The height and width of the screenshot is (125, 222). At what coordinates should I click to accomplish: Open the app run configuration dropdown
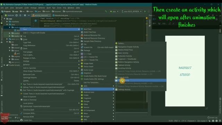click(x=114, y=11)
